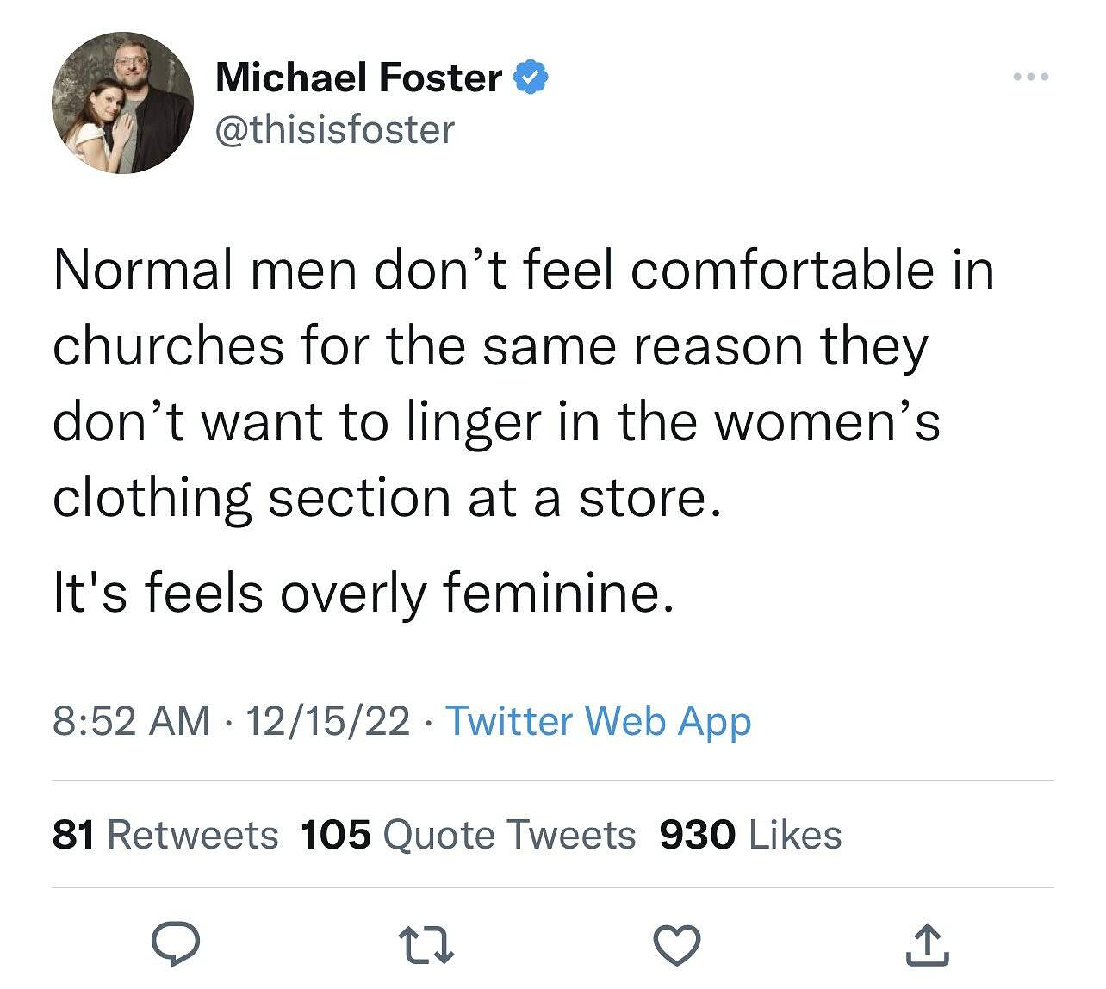Open Michael Foster's display name link

tap(358, 78)
